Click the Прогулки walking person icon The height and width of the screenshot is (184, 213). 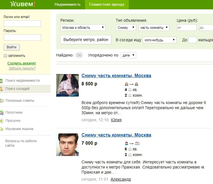coord(2,121)
